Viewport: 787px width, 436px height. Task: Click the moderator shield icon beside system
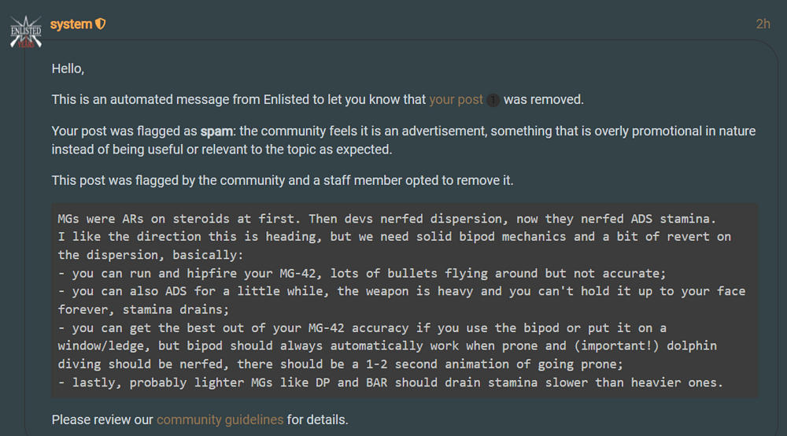pos(101,24)
